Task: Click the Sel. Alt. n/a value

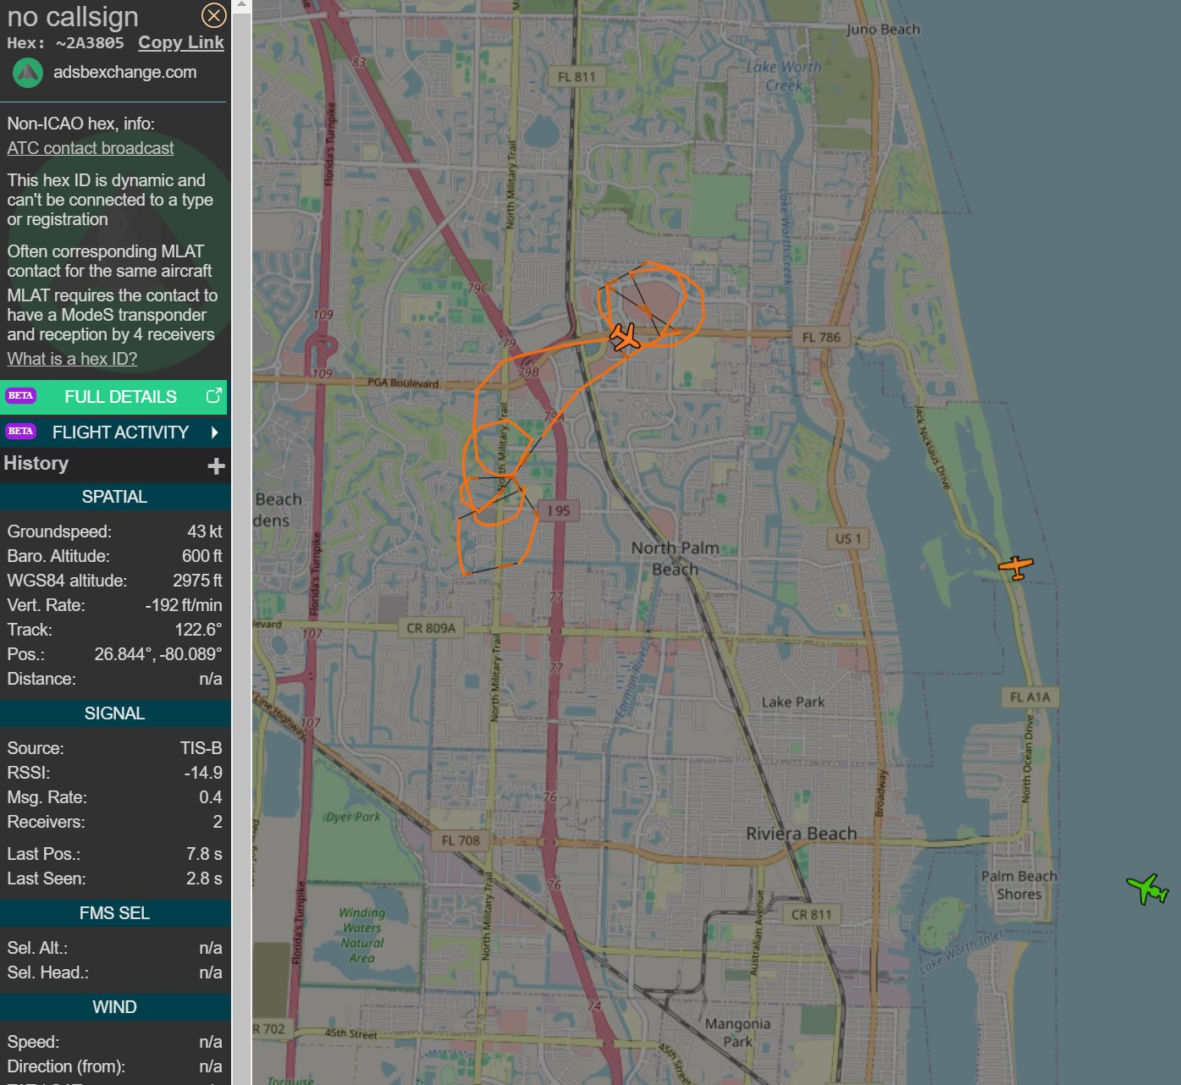Action: coord(211,948)
